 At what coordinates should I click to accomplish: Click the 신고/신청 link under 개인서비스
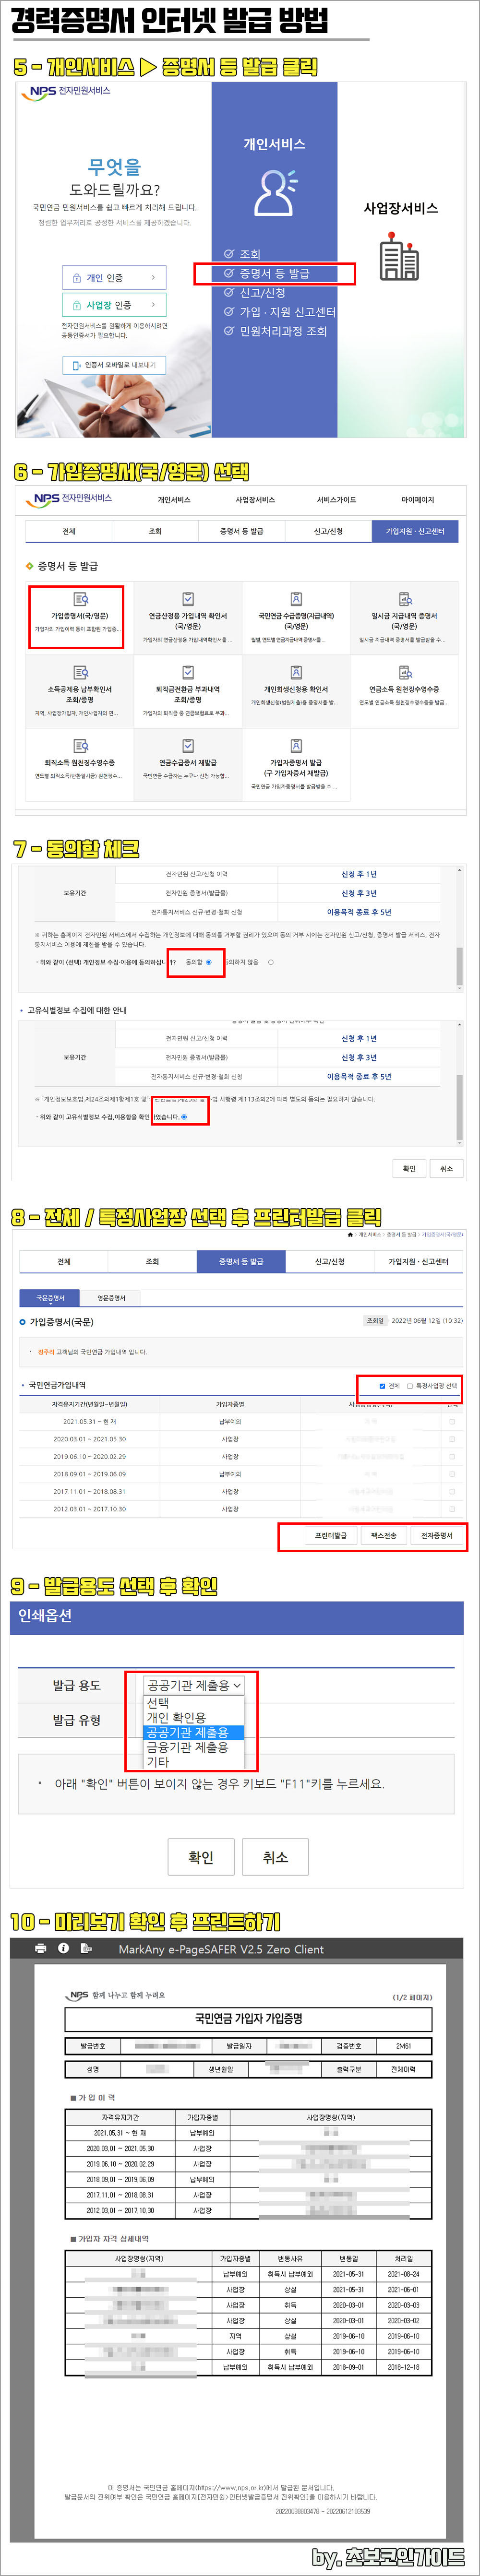(x=262, y=292)
